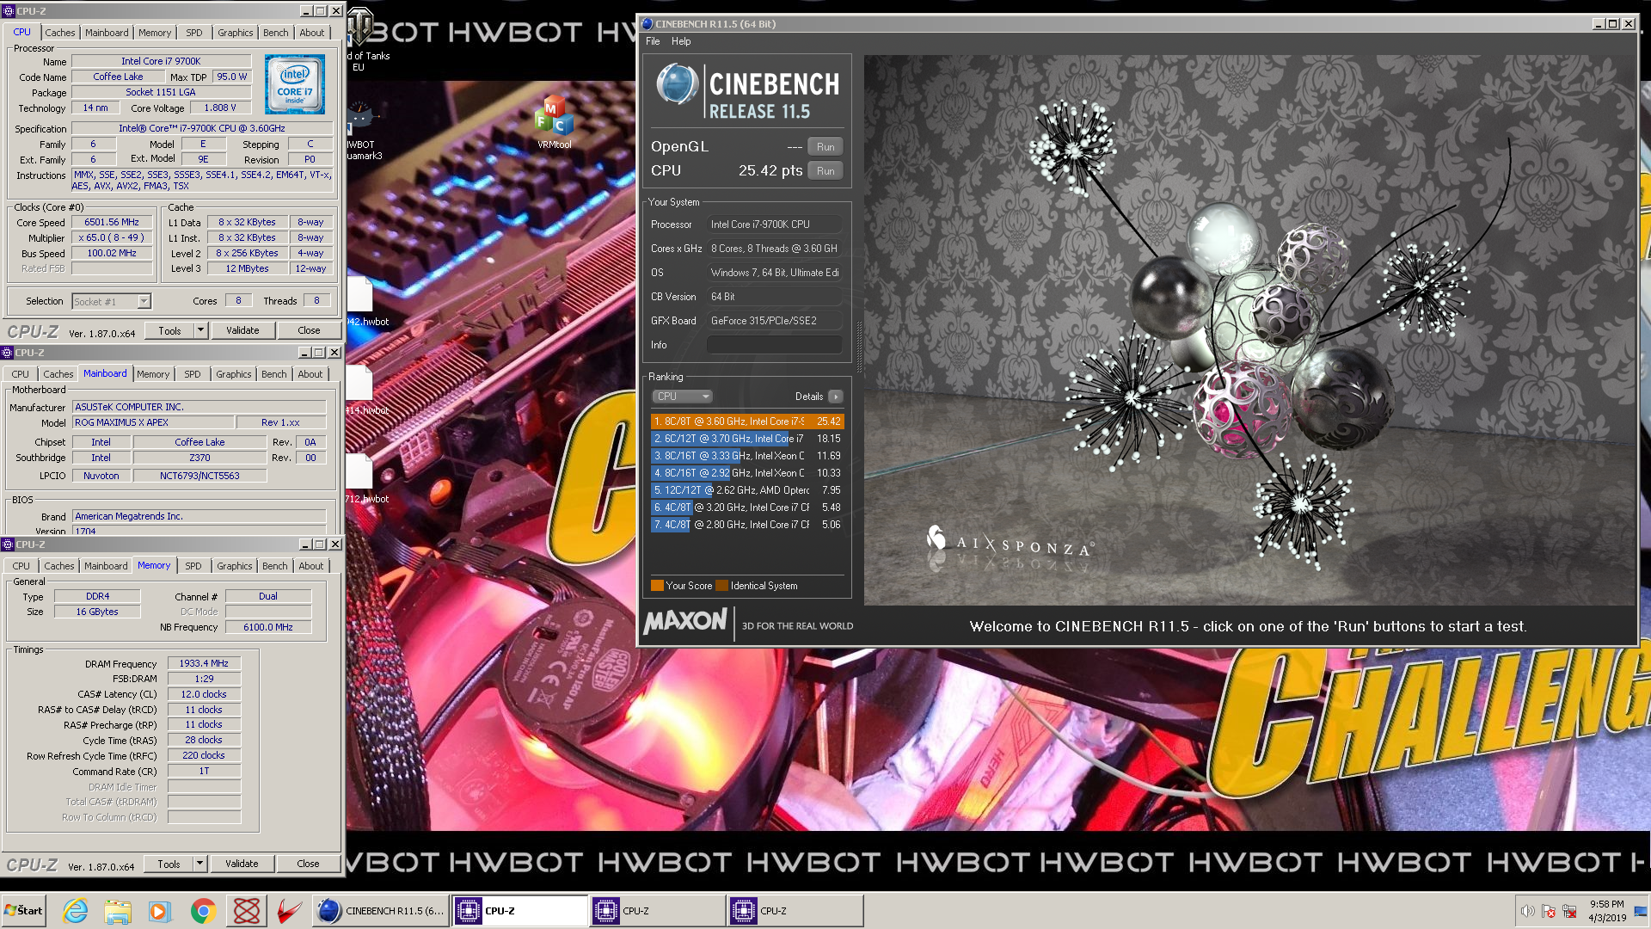This screenshot has height=929, width=1651.
Task: Open the File menu in Cinebench
Action: point(653,41)
